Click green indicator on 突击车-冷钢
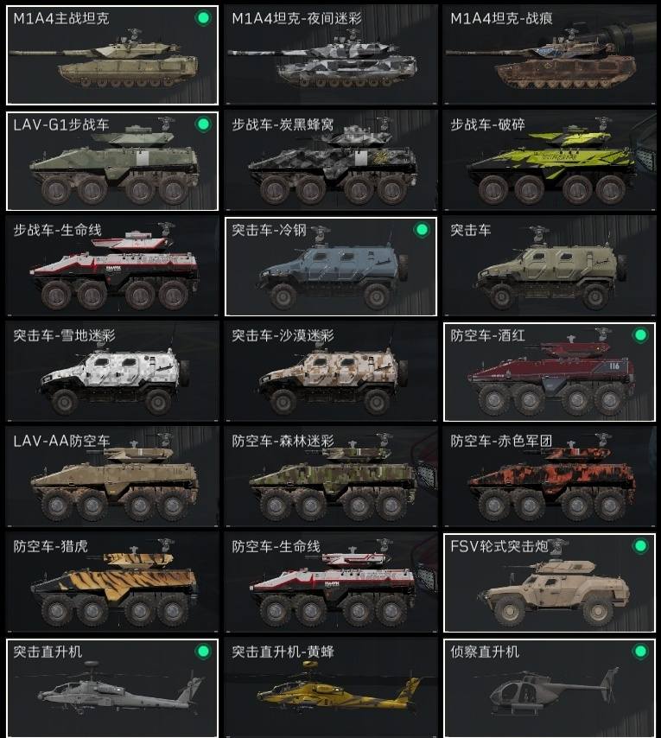Viewport: 661px width, 738px height. tap(422, 230)
